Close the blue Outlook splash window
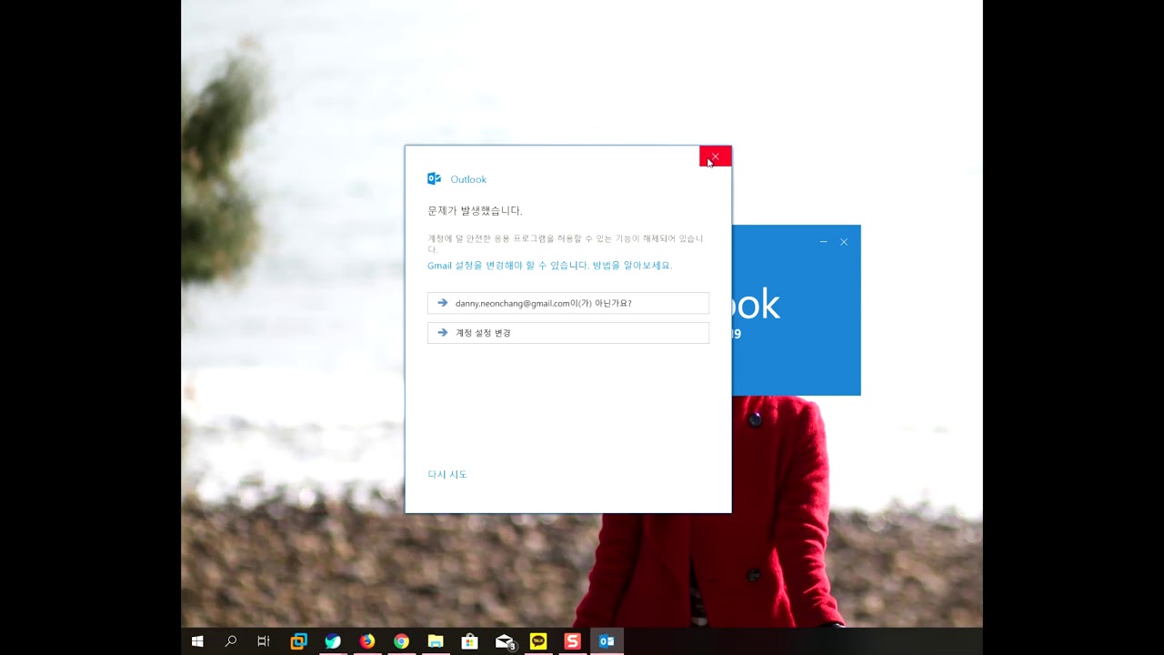 coord(844,242)
